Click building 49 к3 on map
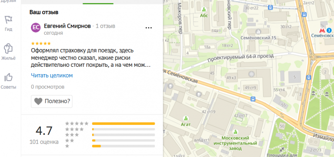 (231, 78)
